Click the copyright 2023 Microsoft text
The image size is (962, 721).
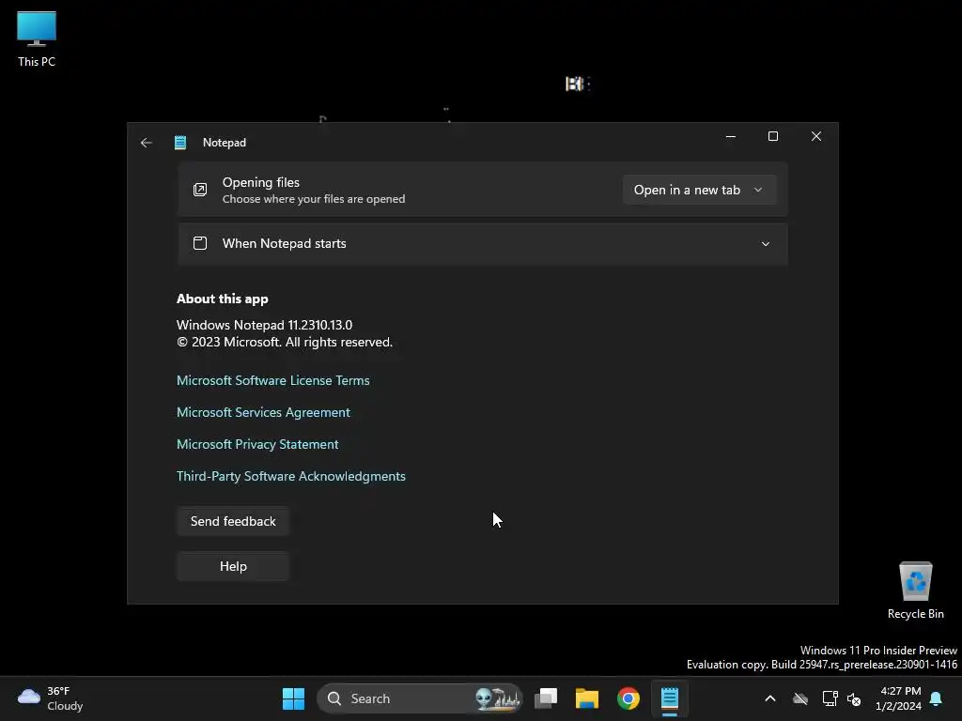285,342
